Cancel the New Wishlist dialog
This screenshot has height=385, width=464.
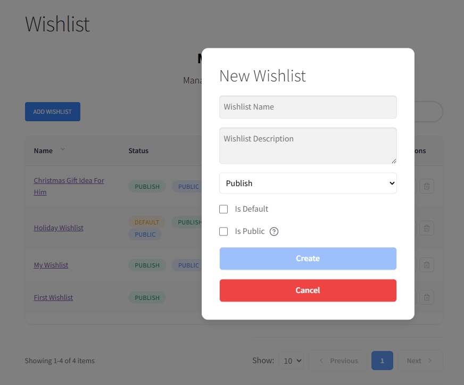click(308, 290)
